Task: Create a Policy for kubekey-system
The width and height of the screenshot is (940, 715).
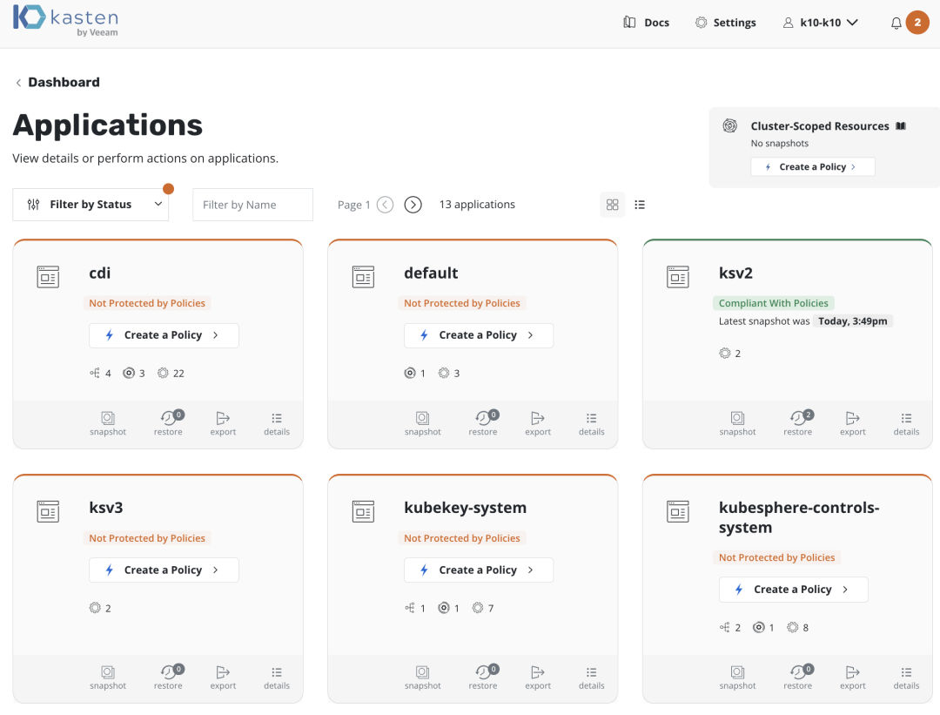Action: coord(479,570)
